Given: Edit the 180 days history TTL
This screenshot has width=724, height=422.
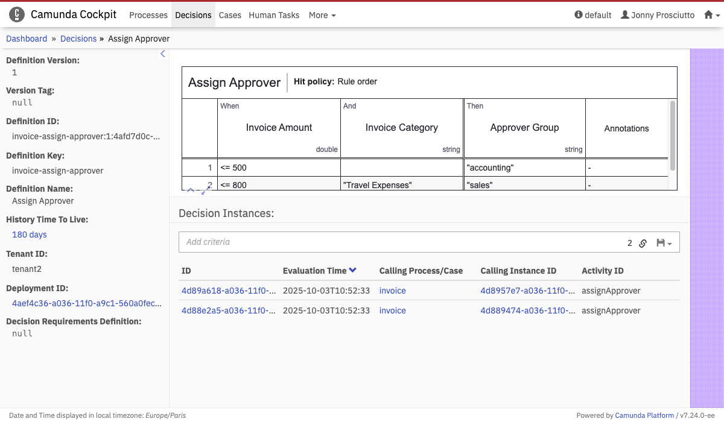Looking at the screenshot, I should (x=30, y=235).
